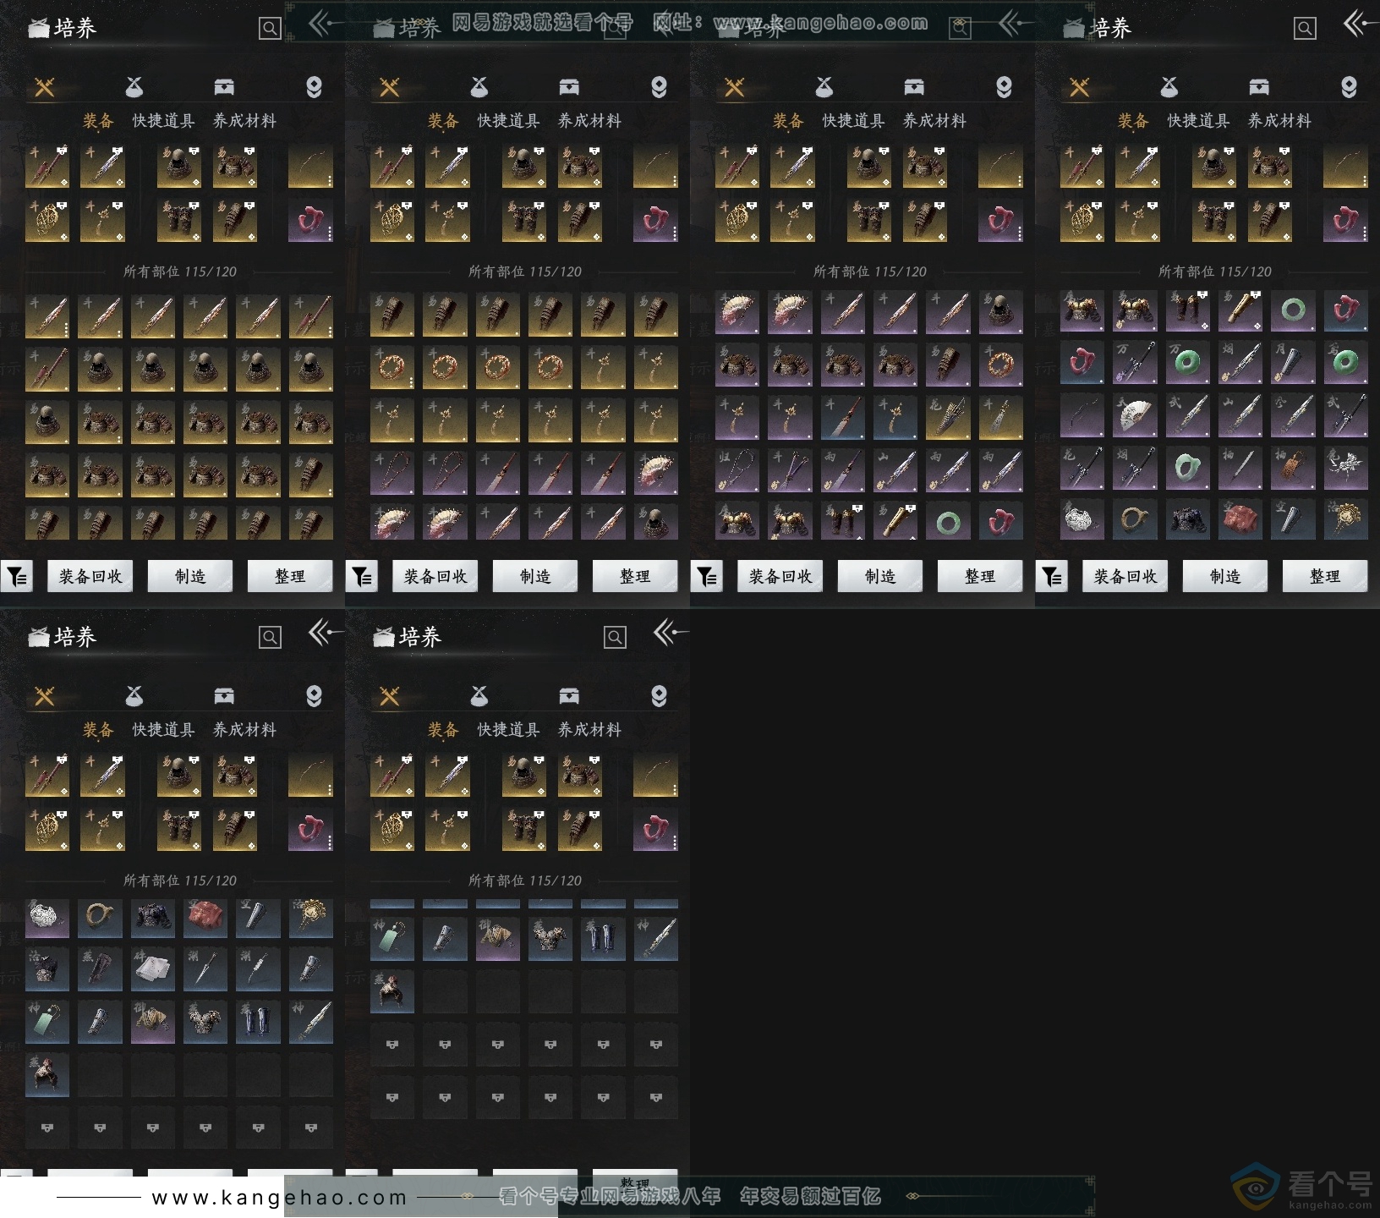The width and height of the screenshot is (1380, 1218).
Task: Click first locked inventory slot in bottom-right panel
Action: tap(392, 1045)
